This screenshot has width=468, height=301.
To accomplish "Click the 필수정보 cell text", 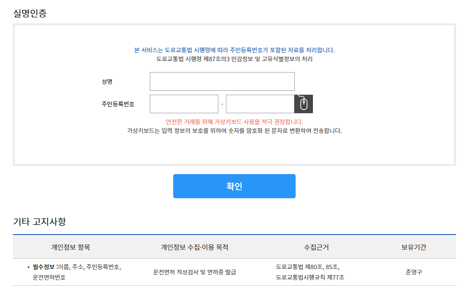I will [x=77, y=272].
